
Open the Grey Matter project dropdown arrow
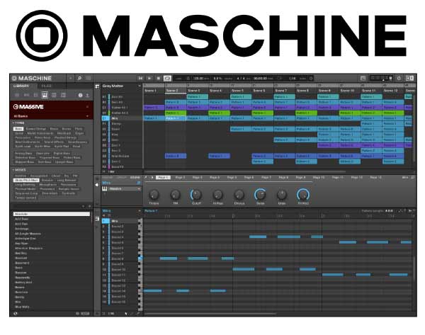click(140, 86)
